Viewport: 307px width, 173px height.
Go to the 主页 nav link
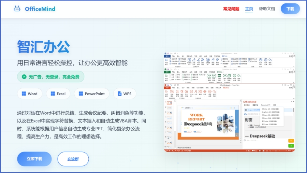tap(249, 9)
